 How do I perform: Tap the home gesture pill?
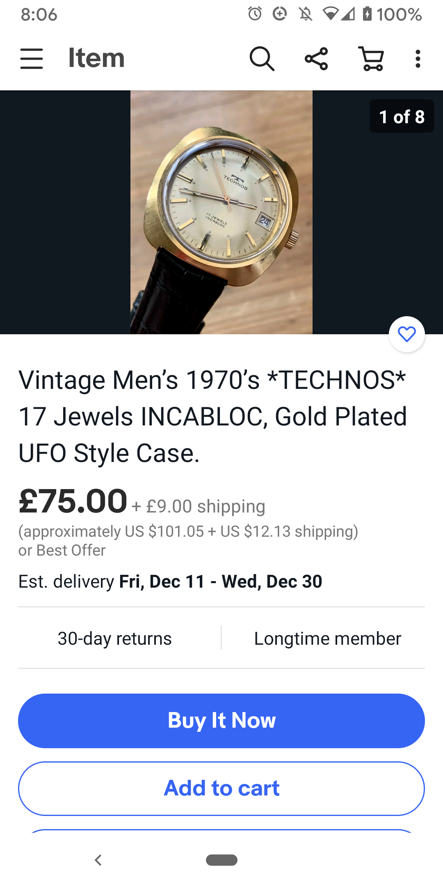[x=221, y=860]
